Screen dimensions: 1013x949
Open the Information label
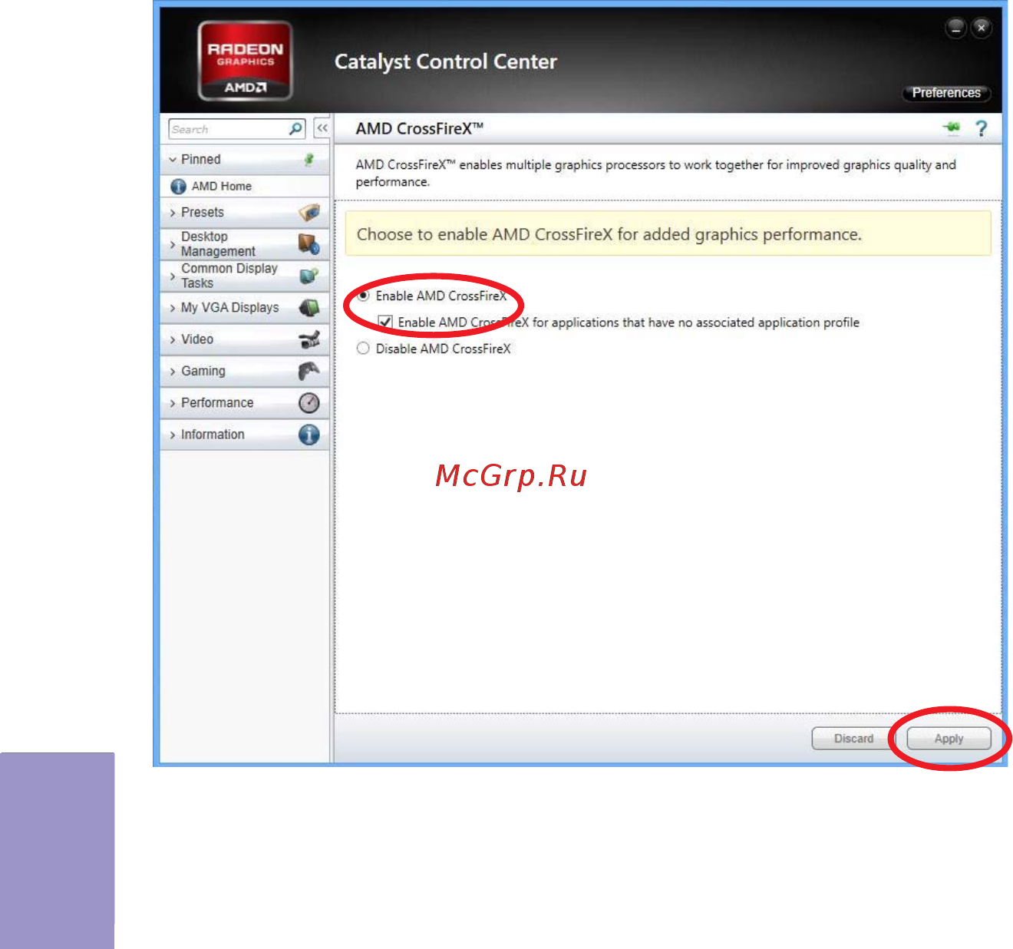[213, 434]
